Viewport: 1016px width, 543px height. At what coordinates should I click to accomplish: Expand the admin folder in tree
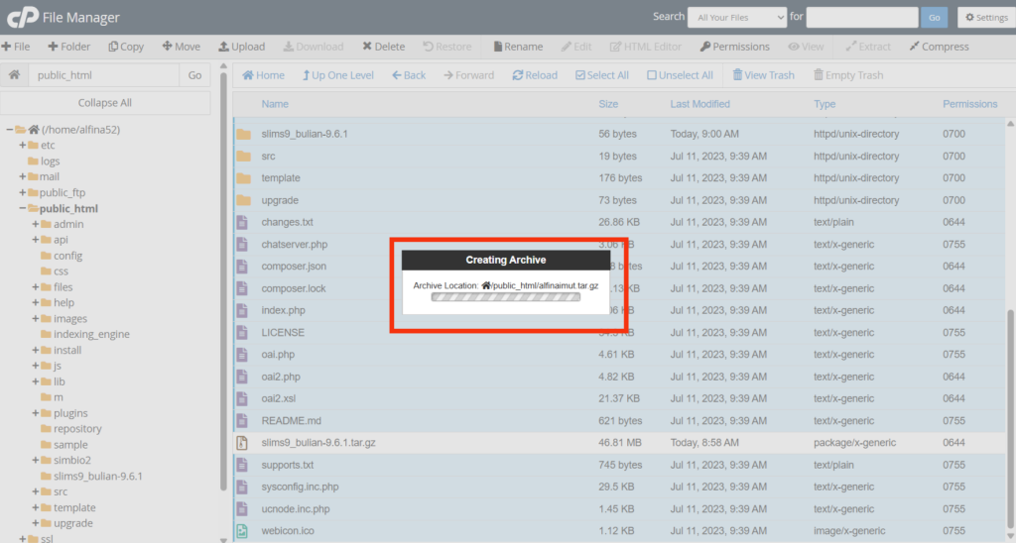tap(35, 224)
